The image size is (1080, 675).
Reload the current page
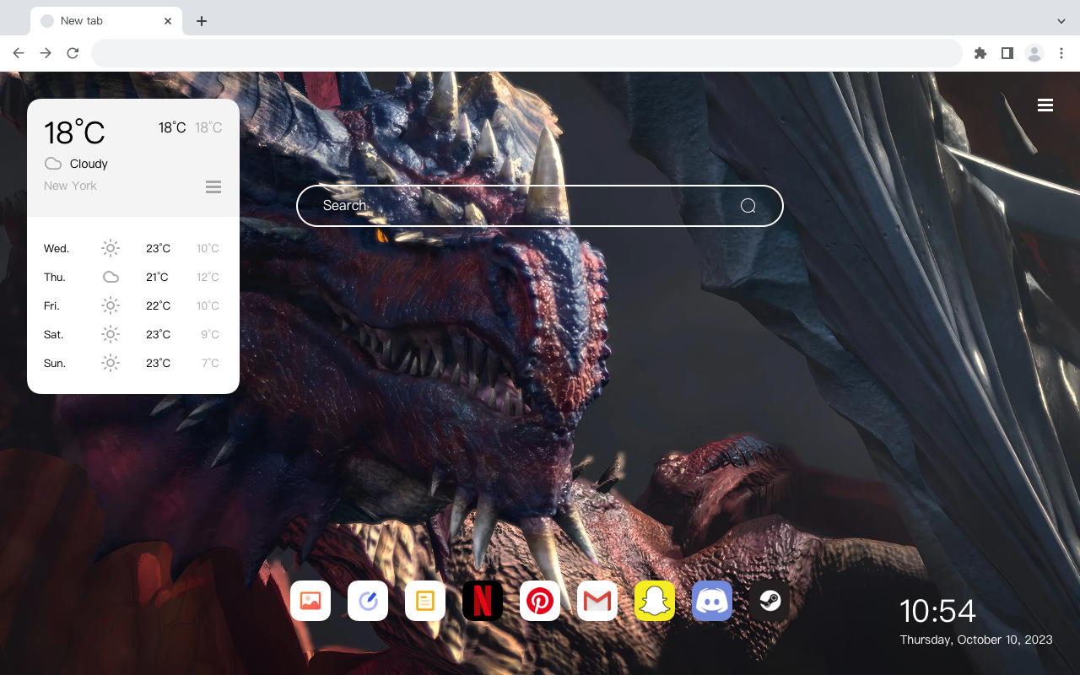coord(73,53)
